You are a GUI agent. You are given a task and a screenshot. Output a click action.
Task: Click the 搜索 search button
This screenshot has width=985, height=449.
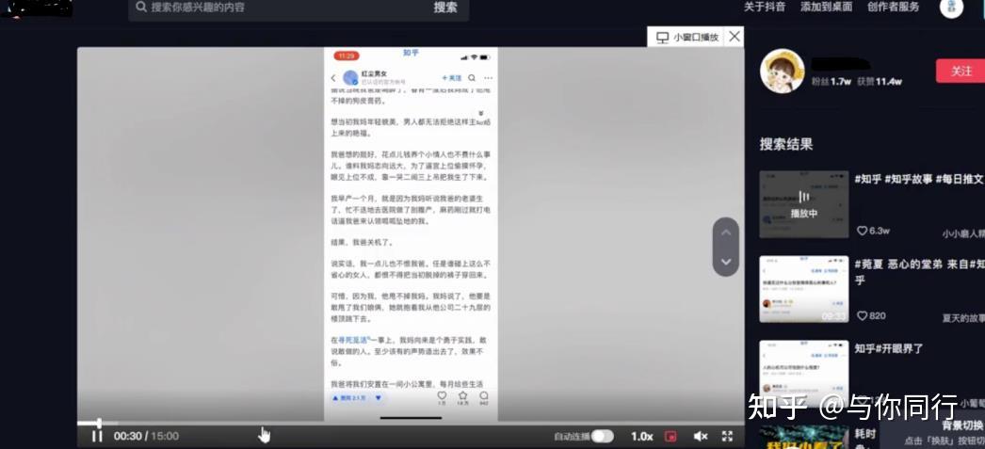click(x=444, y=8)
